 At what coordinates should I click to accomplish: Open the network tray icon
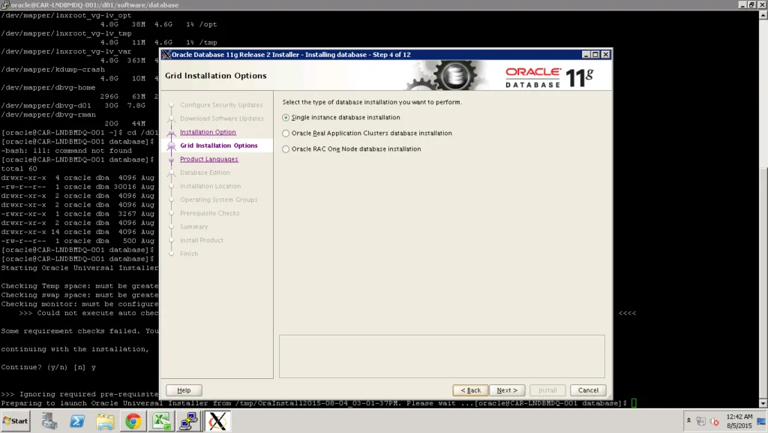(x=701, y=421)
